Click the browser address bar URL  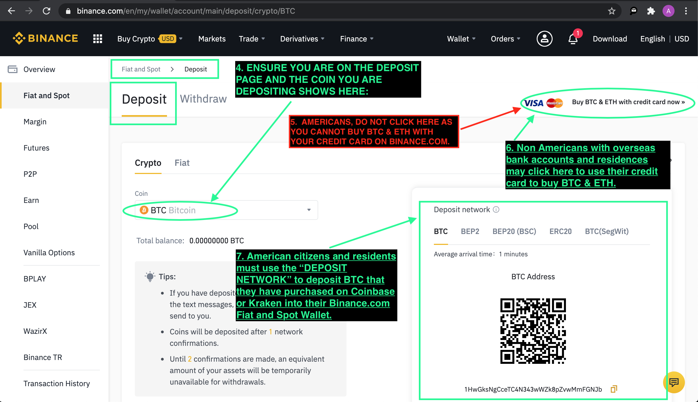click(x=186, y=11)
